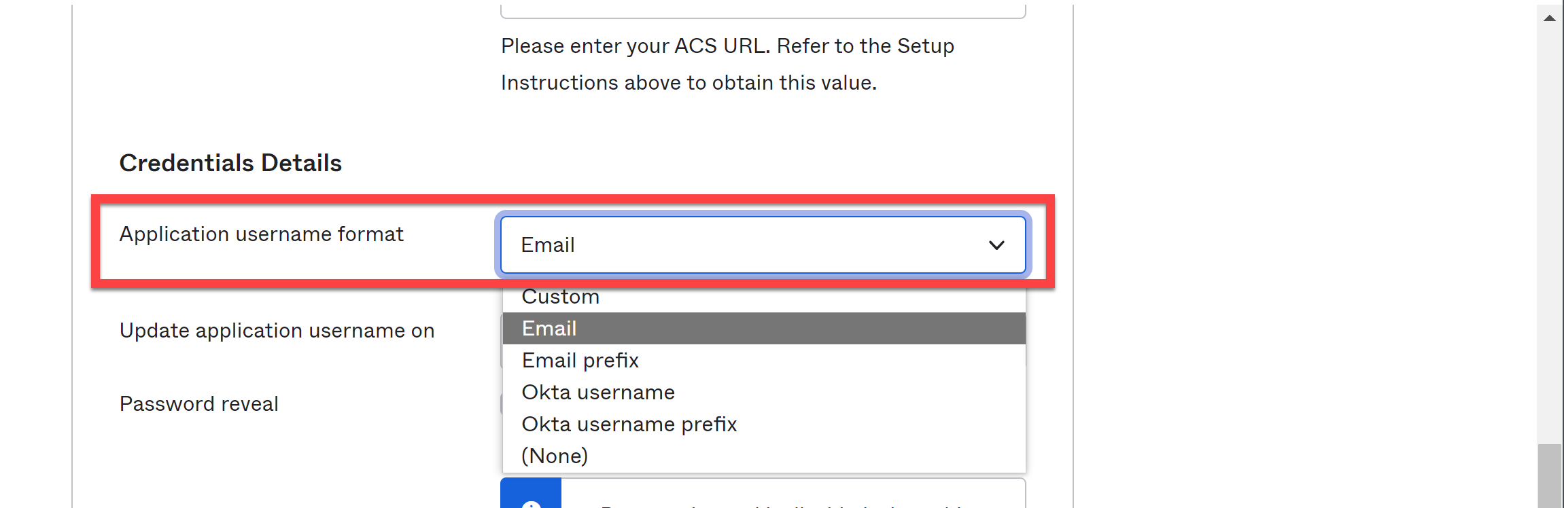Click the blue info icon box

point(531,493)
